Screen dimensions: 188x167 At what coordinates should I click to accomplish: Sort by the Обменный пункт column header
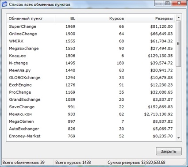pos(31,19)
